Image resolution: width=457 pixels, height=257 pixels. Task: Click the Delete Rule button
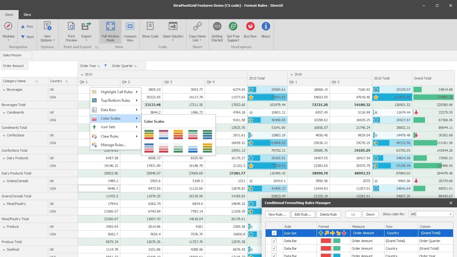328,215
